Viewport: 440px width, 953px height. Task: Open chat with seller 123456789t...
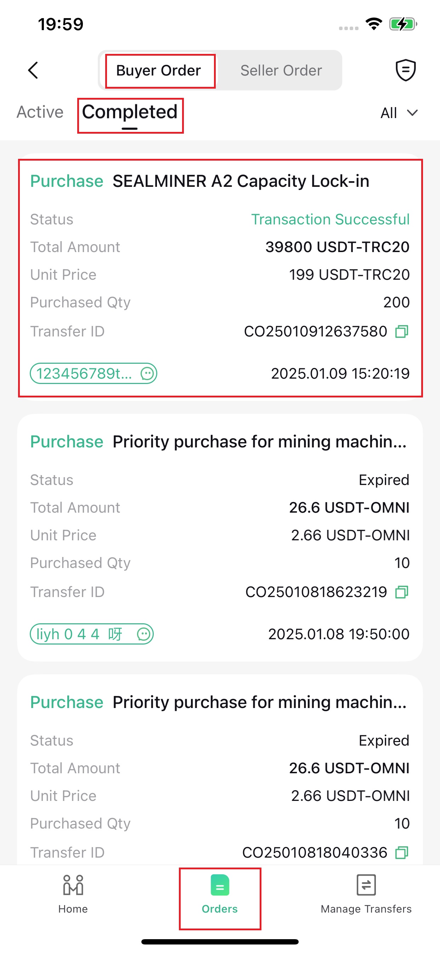[x=94, y=373]
